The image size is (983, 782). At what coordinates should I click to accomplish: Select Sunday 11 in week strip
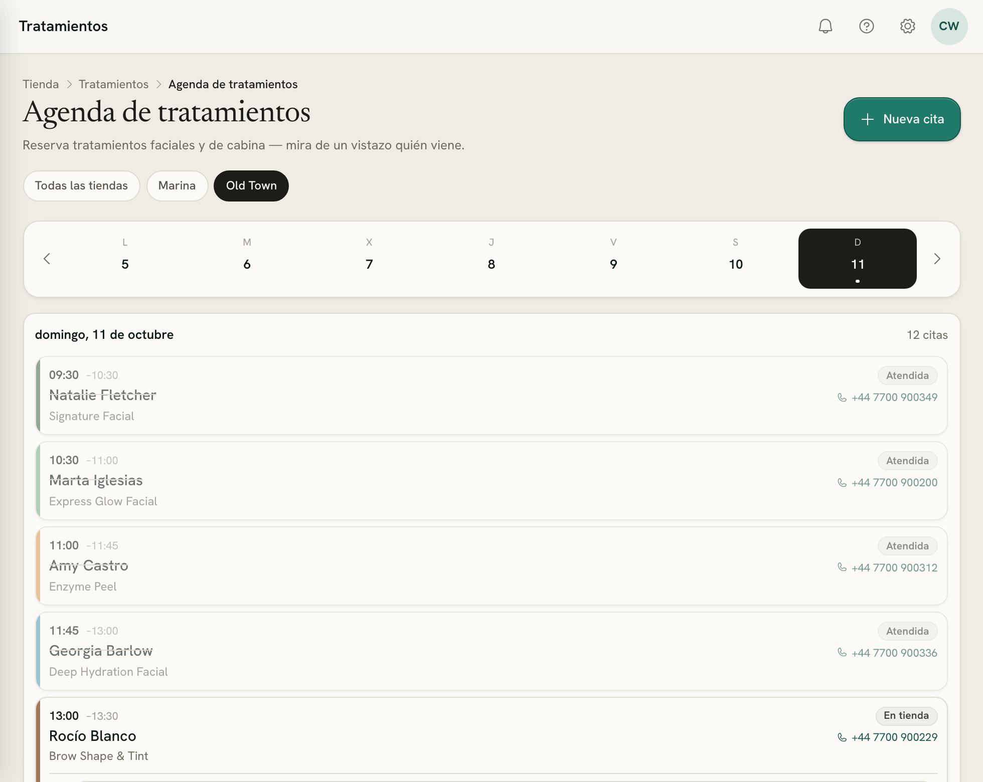tap(858, 259)
